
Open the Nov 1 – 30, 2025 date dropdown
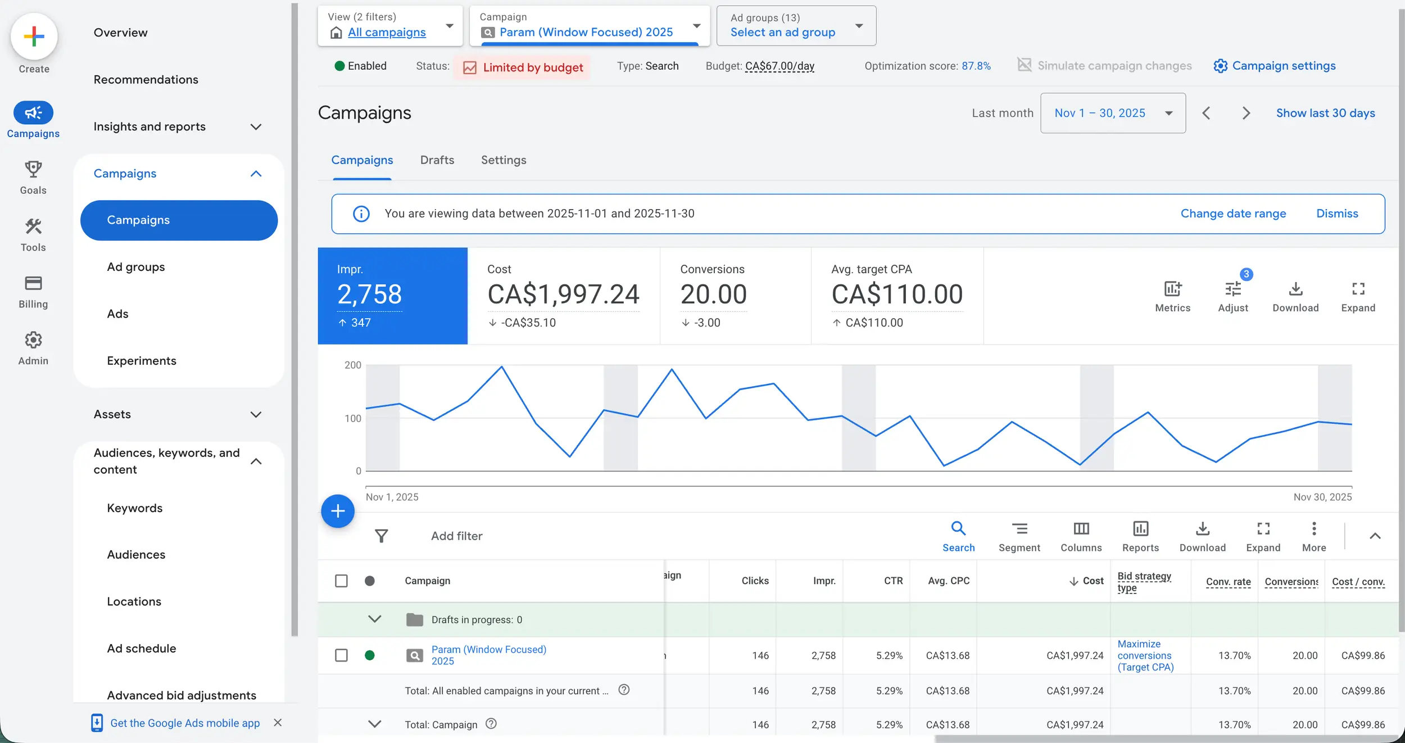(x=1113, y=113)
